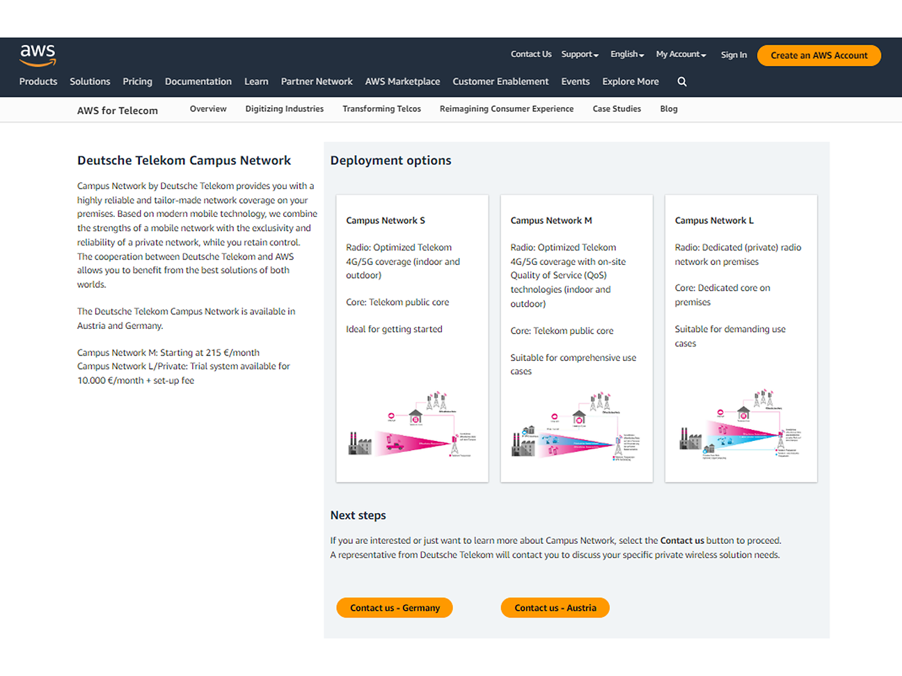The width and height of the screenshot is (902, 676).
Task: Click the Deutsche Telekom Campus Network heading
Action: (x=184, y=161)
